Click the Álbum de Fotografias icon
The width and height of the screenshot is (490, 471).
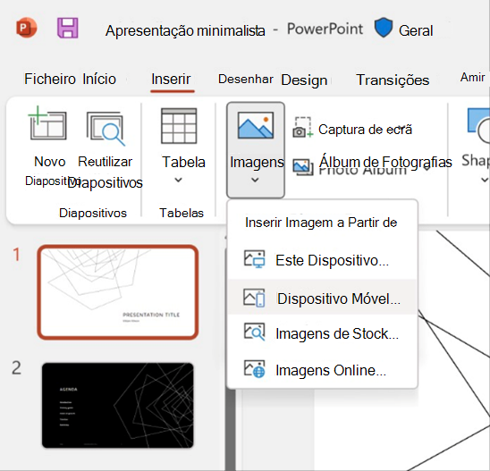click(x=303, y=166)
